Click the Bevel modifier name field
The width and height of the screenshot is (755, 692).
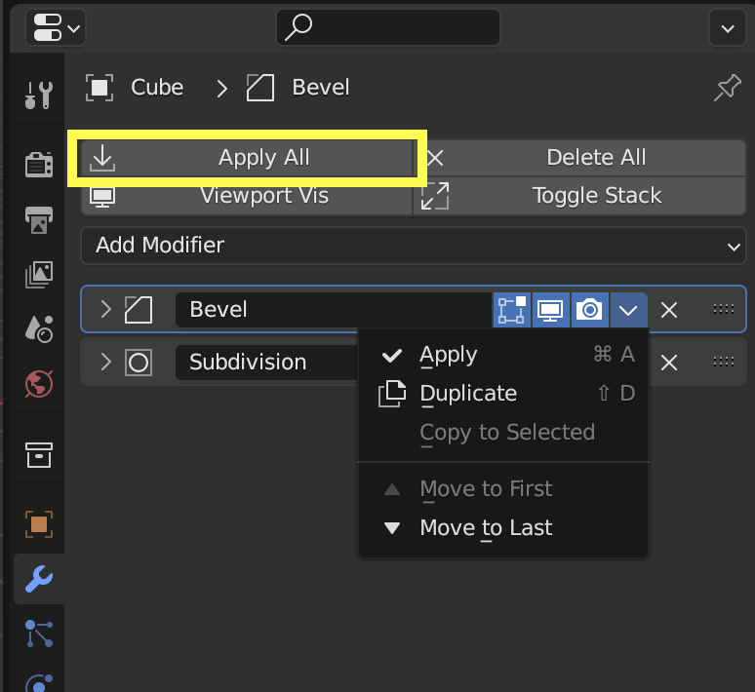click(334, 309)
